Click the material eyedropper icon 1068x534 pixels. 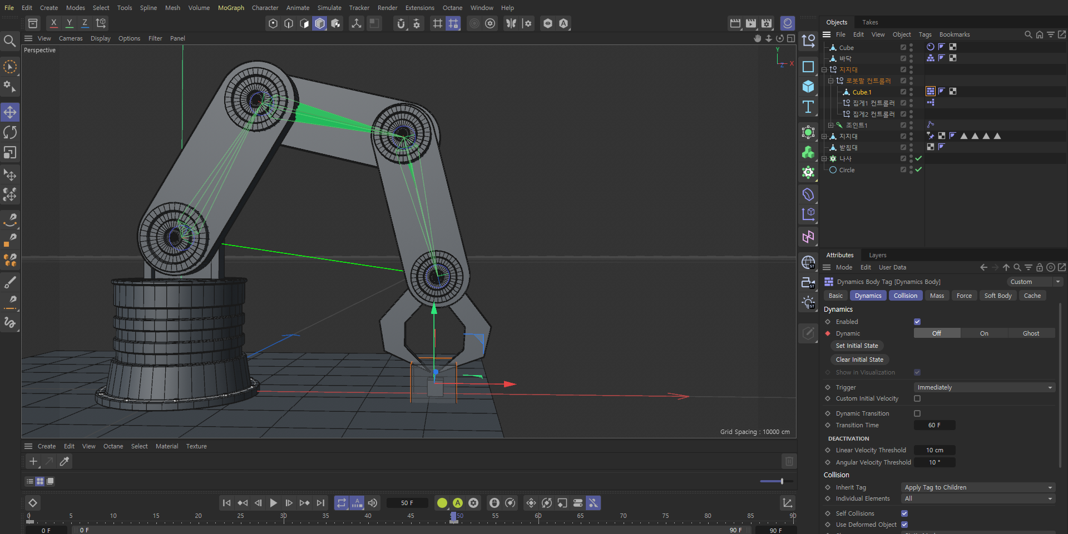(65, 461)
